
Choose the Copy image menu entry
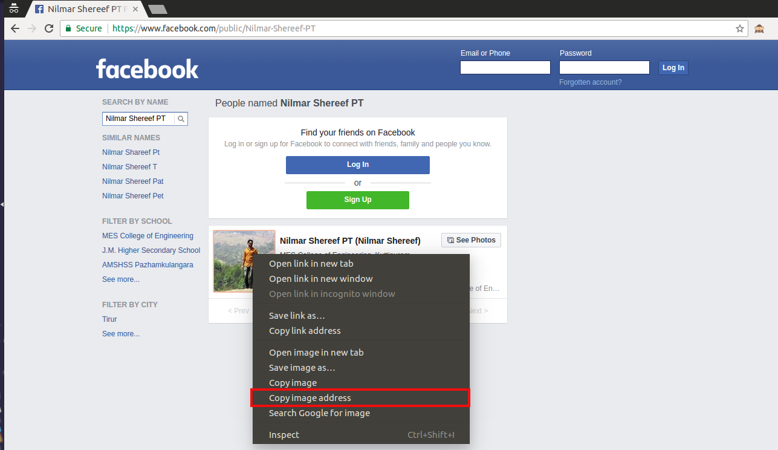(361, 383)
